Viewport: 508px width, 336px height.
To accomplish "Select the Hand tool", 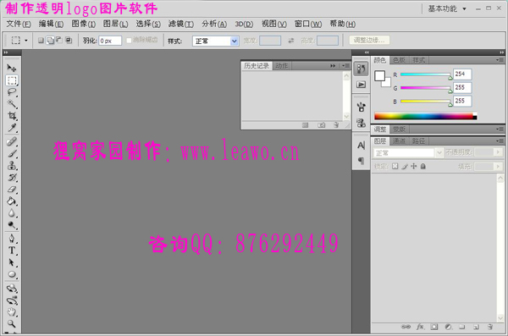I will pos(12,312).
